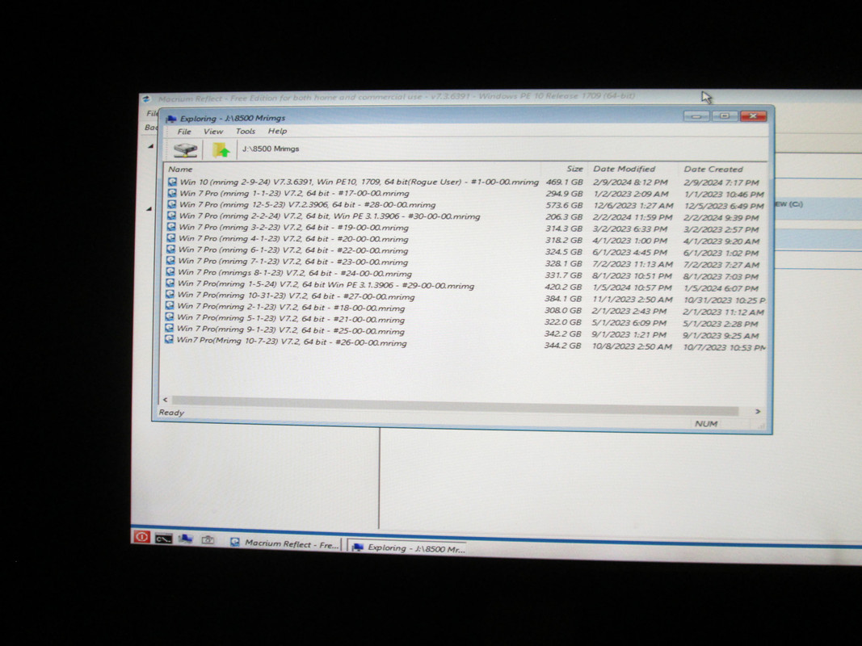Click the horizontal scrollbar left arrow
The image size is (862, 646).
(165, 400)
